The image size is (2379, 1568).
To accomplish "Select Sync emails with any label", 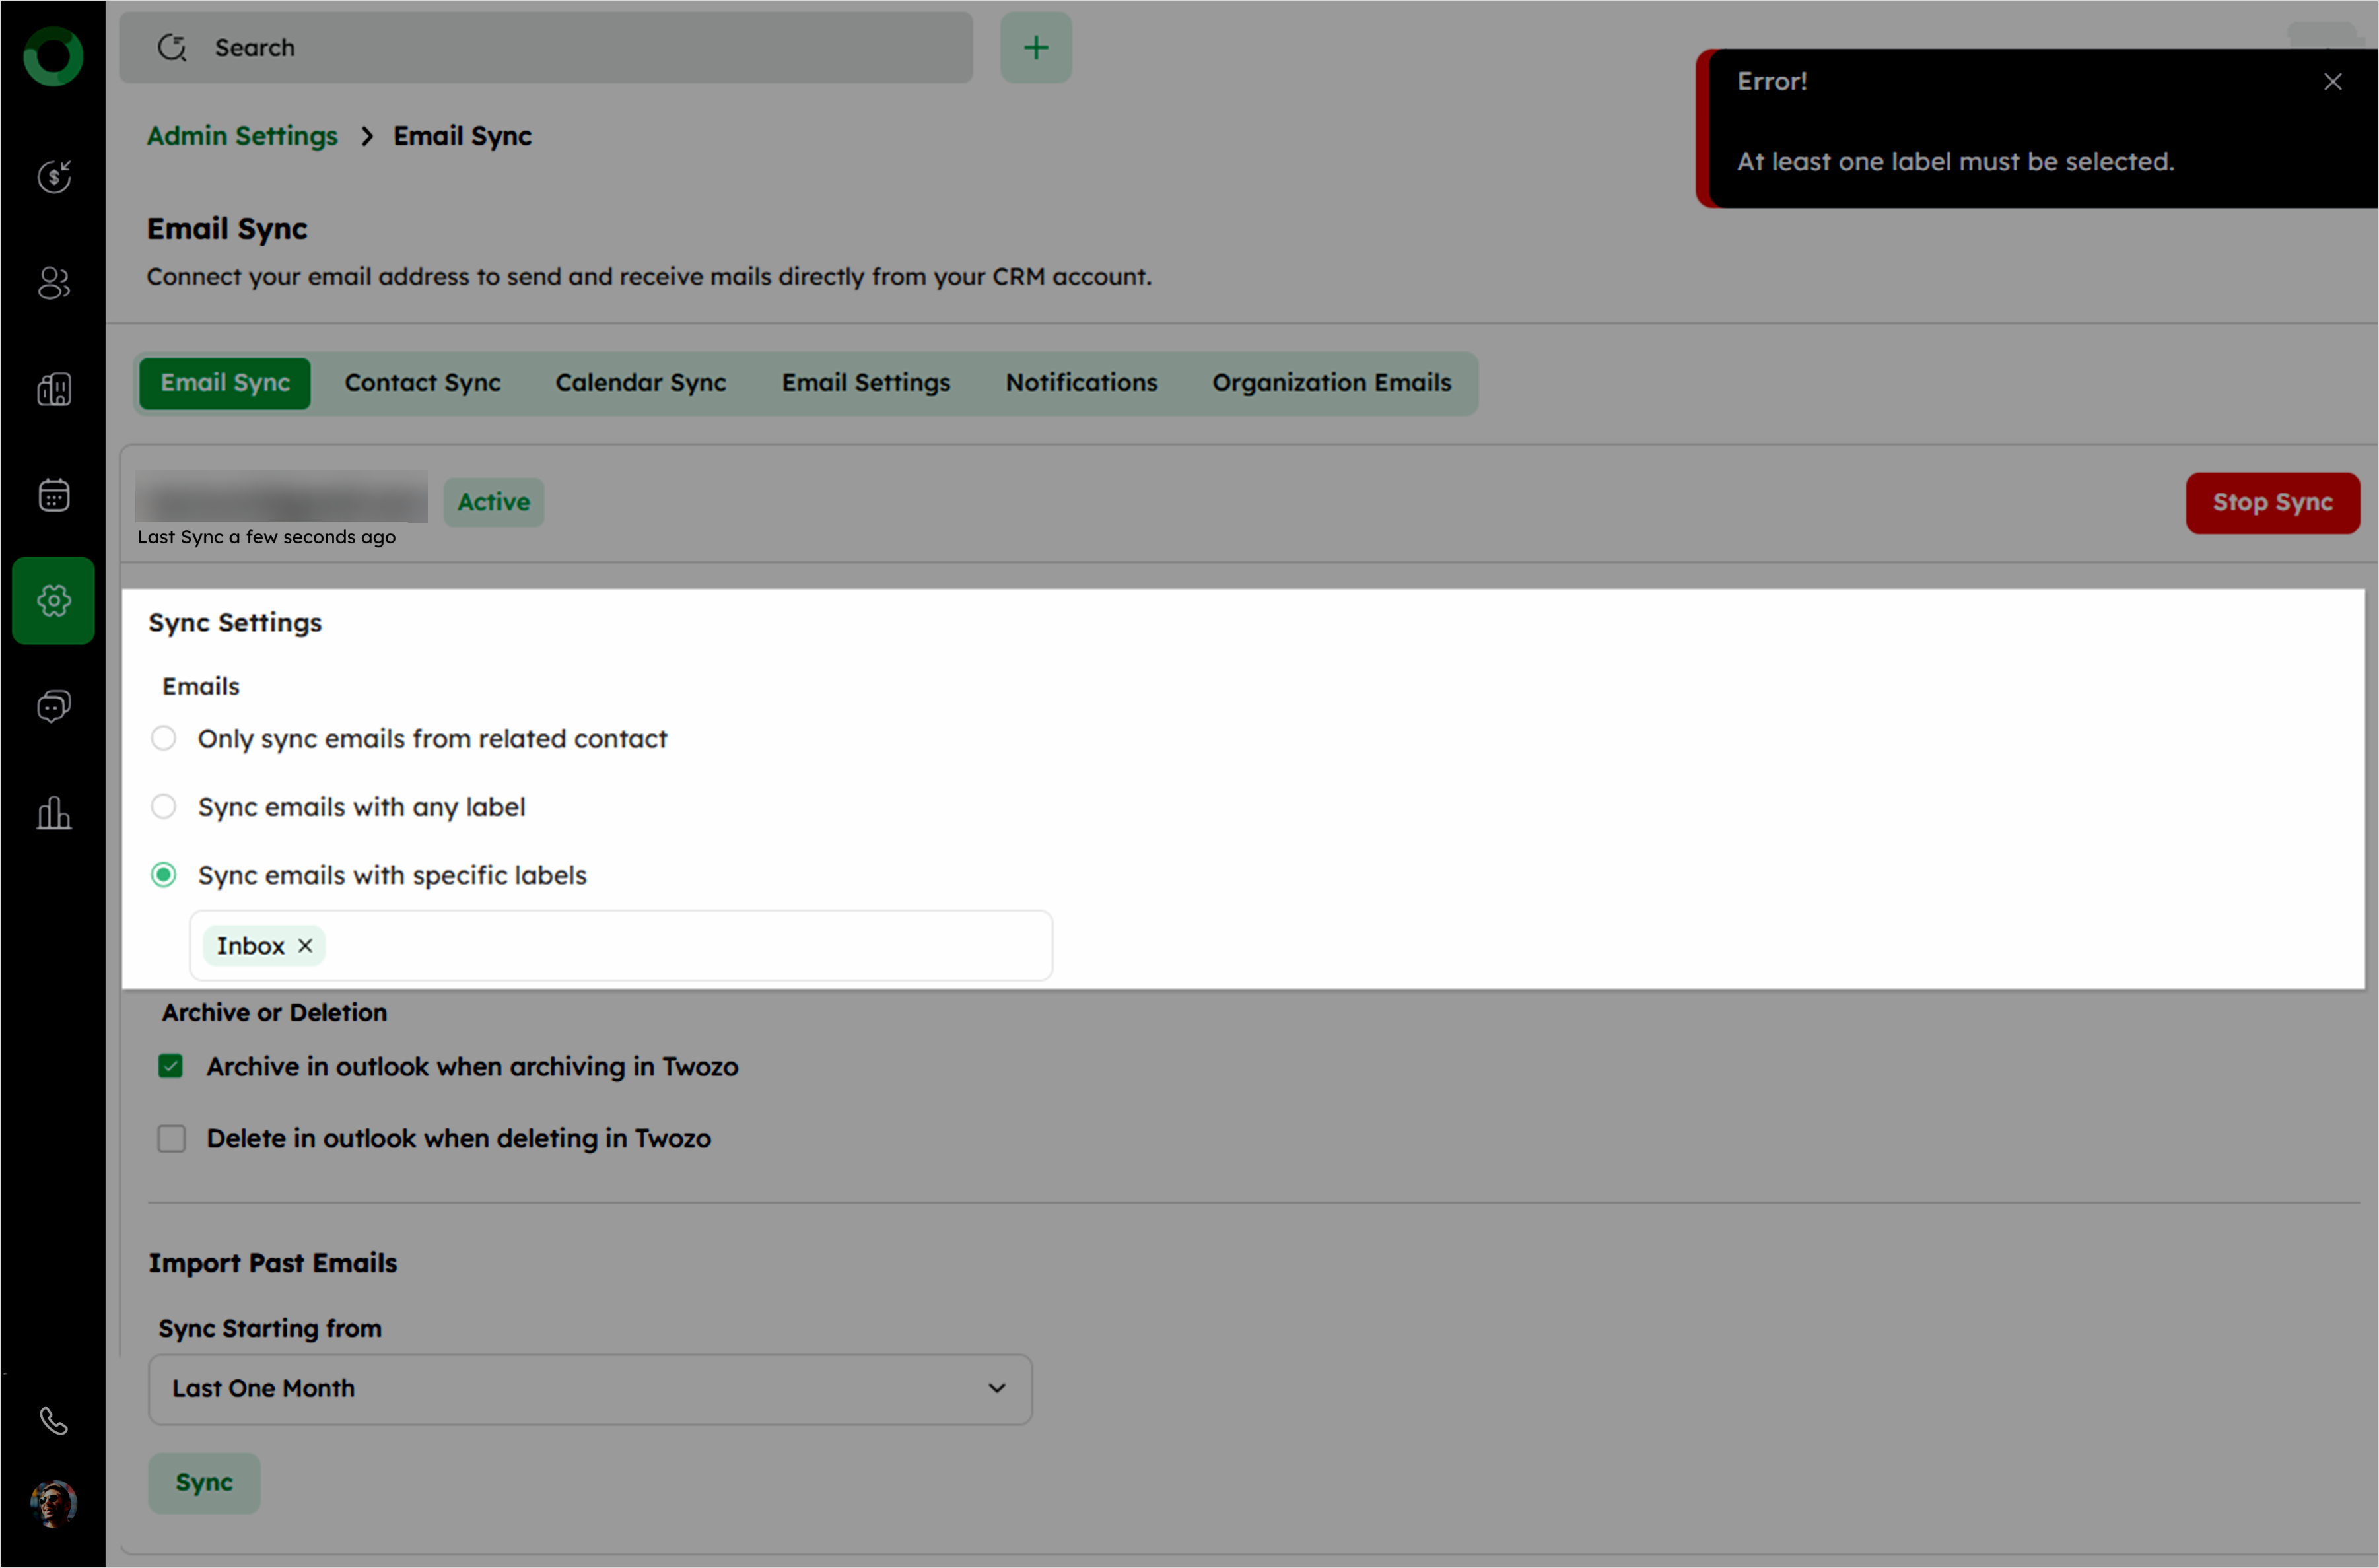I will (x=163, y=806).
